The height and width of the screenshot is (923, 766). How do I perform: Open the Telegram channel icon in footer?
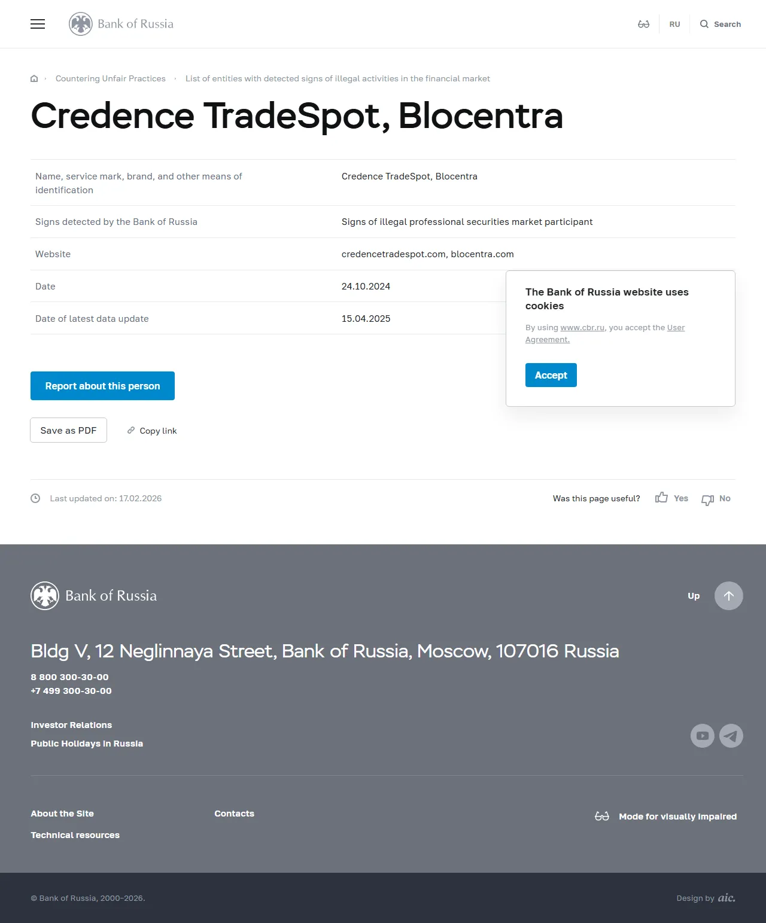(731, 736)
